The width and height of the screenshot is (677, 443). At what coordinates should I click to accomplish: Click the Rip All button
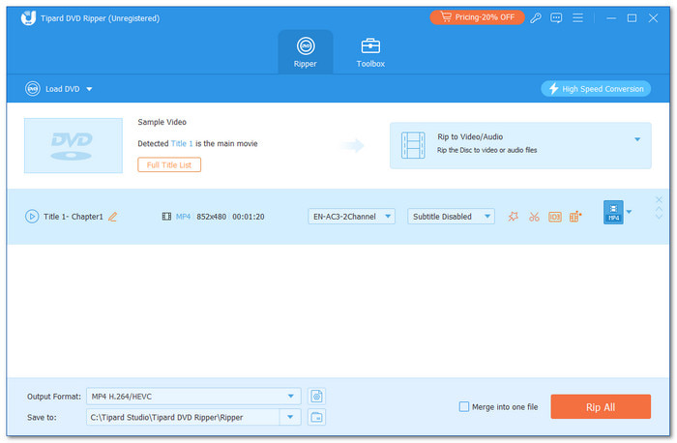point(601,407)
